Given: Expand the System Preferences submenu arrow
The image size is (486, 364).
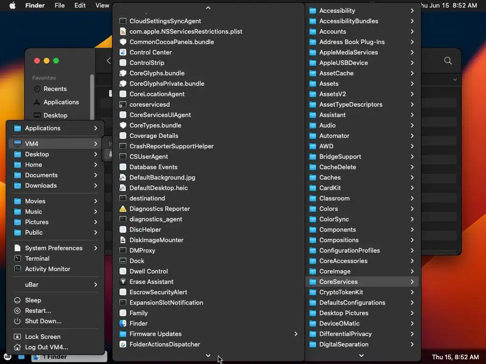Looking at the screenshot, I should point(95,248).
